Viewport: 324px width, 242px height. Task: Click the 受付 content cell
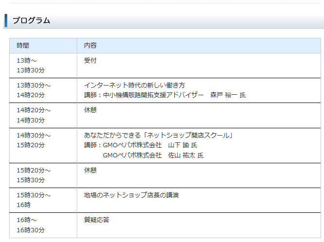199,66
